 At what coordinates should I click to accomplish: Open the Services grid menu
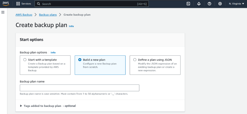[18, 4]
